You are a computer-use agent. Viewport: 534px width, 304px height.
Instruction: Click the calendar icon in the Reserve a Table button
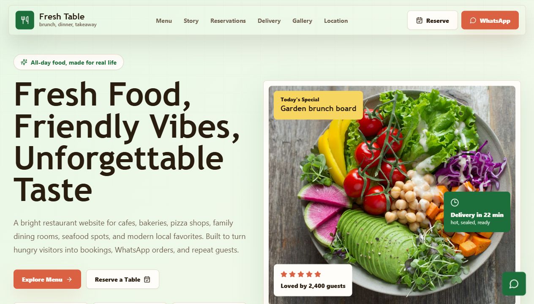click(147, 280)
